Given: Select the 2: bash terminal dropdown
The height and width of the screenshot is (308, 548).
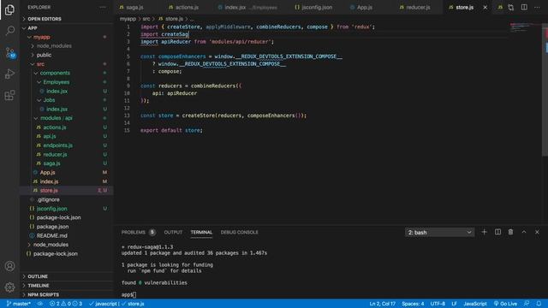Looking at the screenshot, I should coord(439,232).
